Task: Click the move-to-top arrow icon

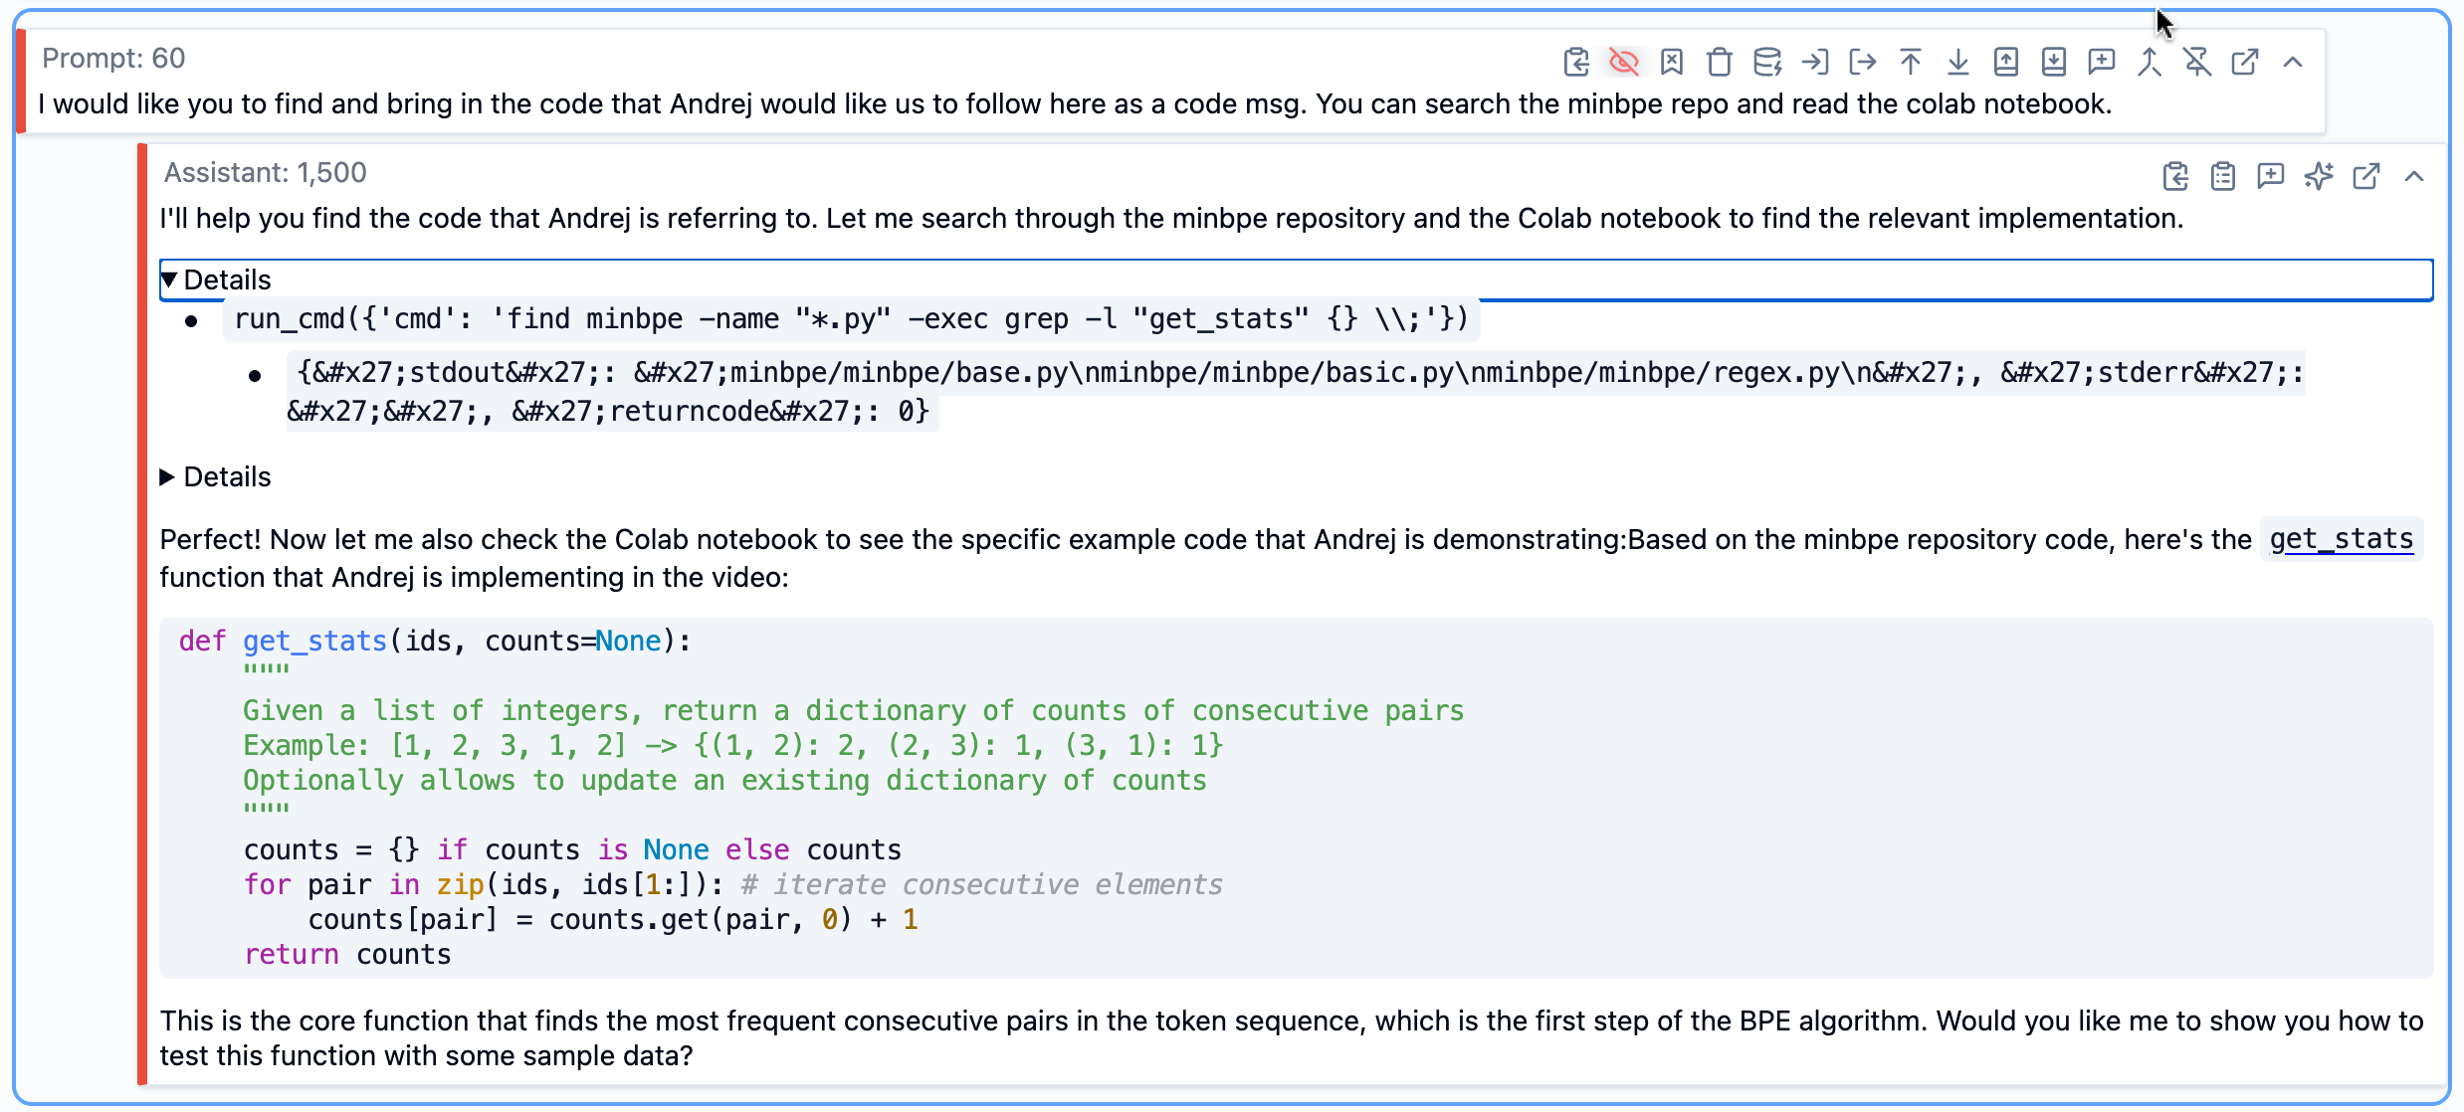Action: point(1910,62)
